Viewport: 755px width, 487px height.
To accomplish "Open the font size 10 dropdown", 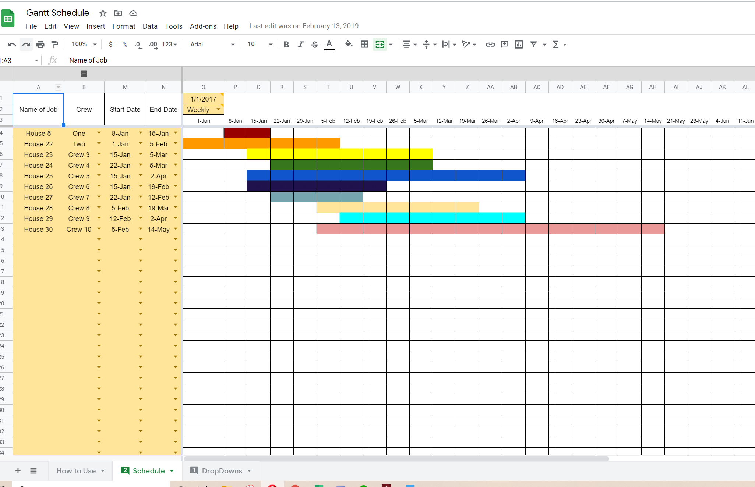I will (260, 44).
